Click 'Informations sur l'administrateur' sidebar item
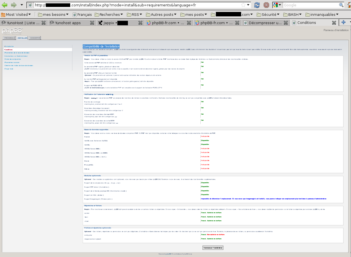This screenshot has height=257, width=351. pos(16,56)
